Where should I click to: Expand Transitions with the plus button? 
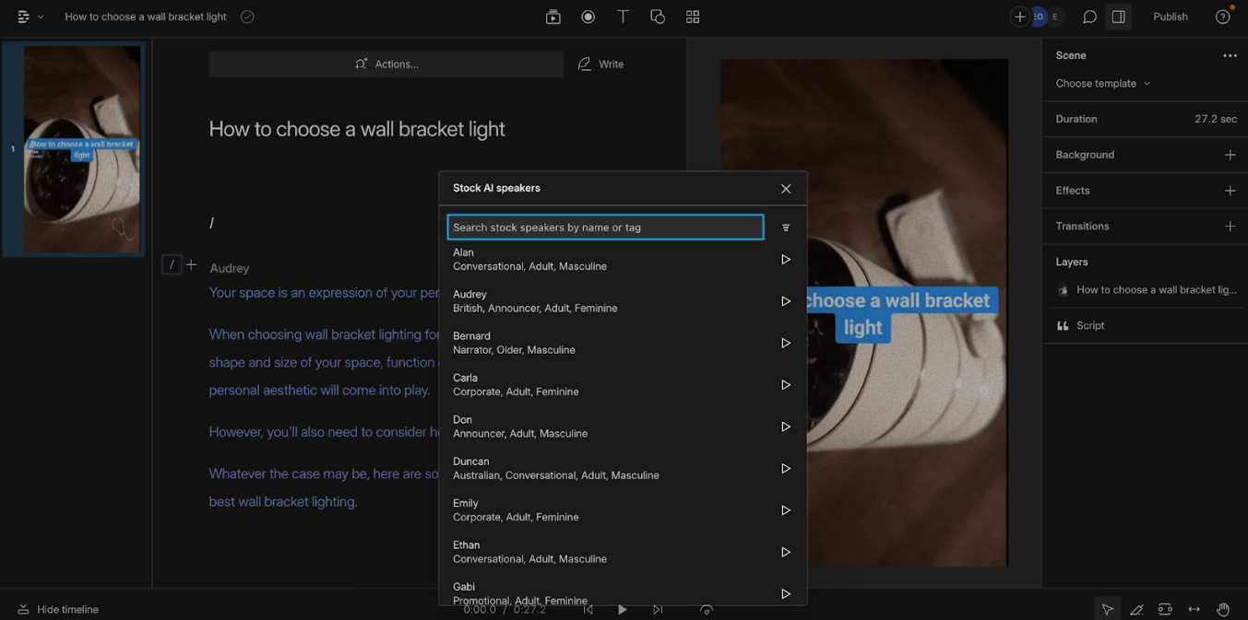(1230, 226)
